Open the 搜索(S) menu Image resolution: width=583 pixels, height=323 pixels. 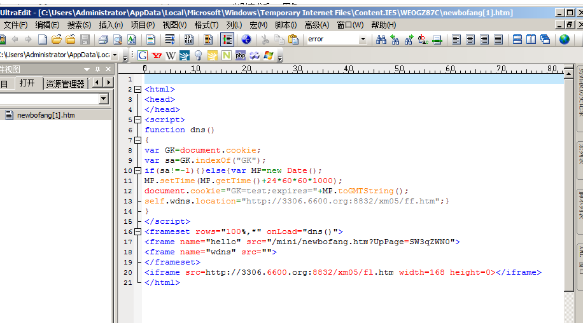coord(79,25)
